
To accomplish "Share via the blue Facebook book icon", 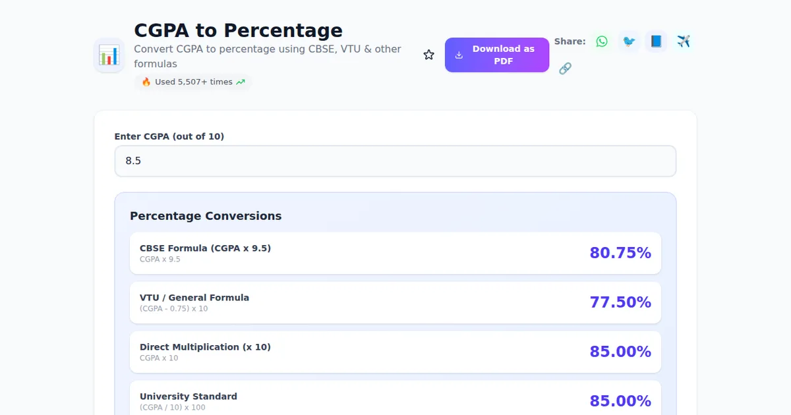I will coord(656,41).
